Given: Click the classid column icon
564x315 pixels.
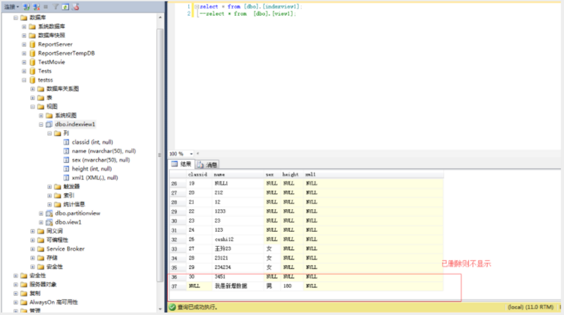Looking at the screenshot, I should pos(66,142).
